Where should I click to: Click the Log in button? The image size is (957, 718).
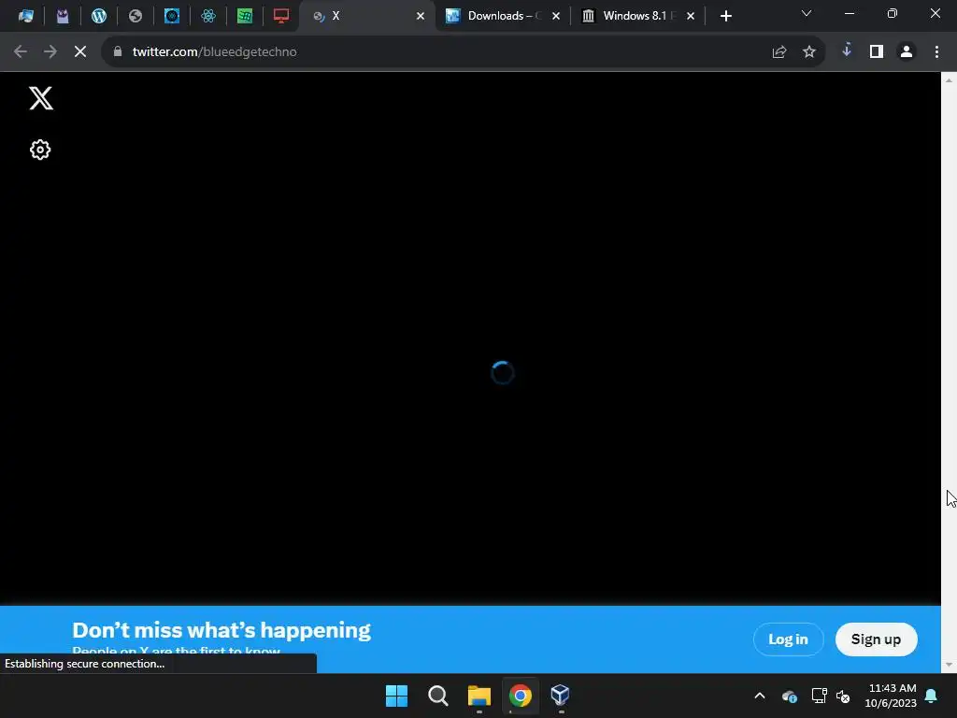[x=788, y=639]
